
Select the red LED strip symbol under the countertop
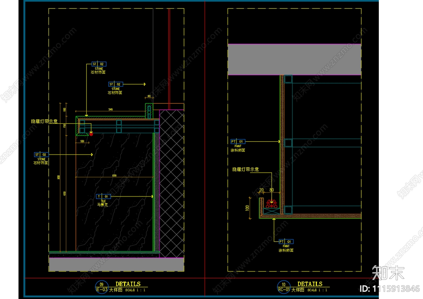91,134
